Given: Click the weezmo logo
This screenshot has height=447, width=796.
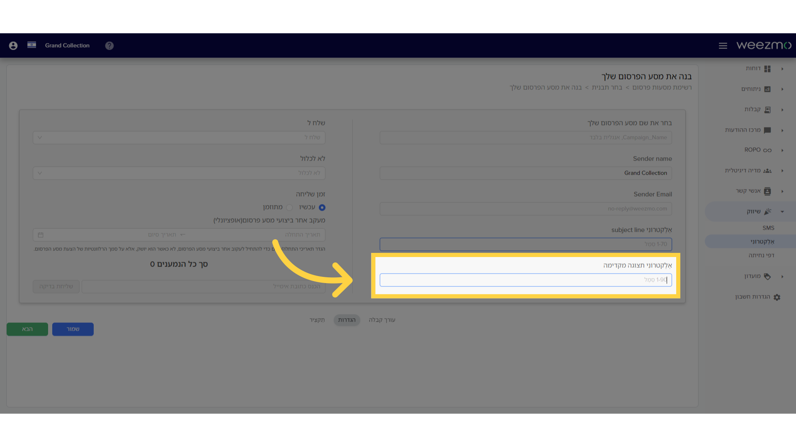Looking at the screenshot, I should pos(764,45).
